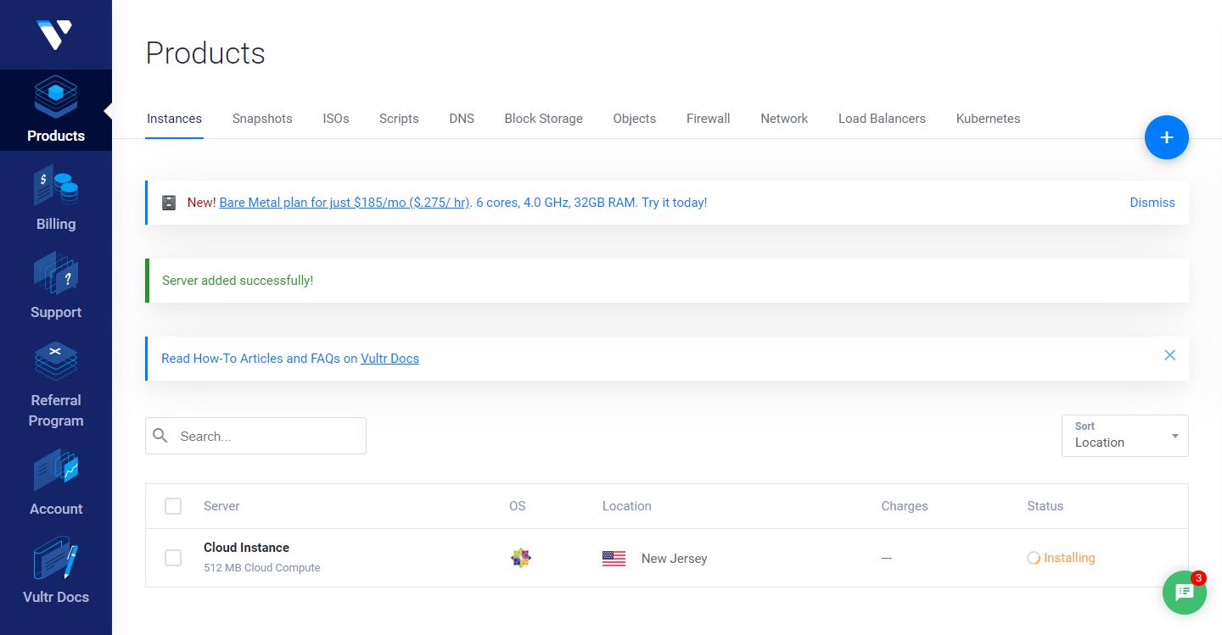Open Vultr Docs in sidebar

[56, 571]
